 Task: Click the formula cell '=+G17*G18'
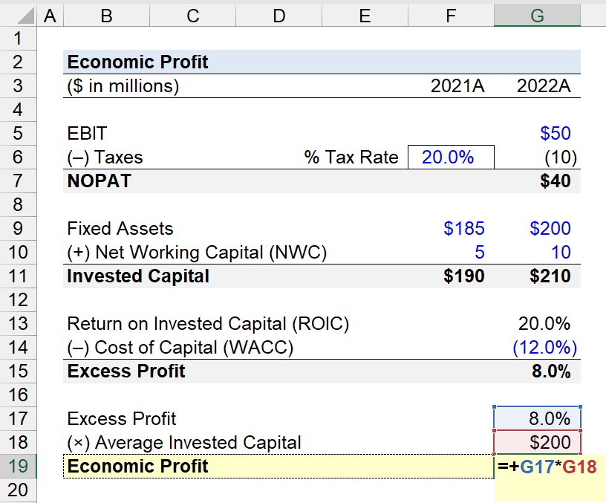tap(547, 467)
